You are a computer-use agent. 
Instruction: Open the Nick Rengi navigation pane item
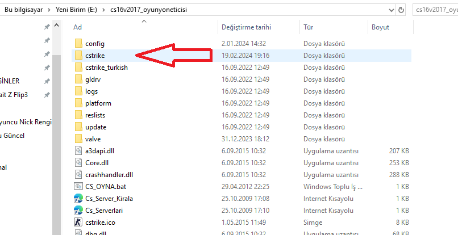26,122
